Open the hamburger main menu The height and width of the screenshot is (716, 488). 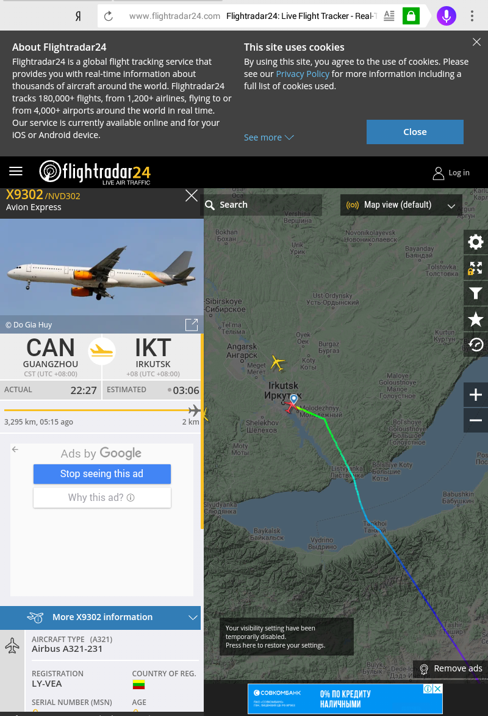click(16, 171)
